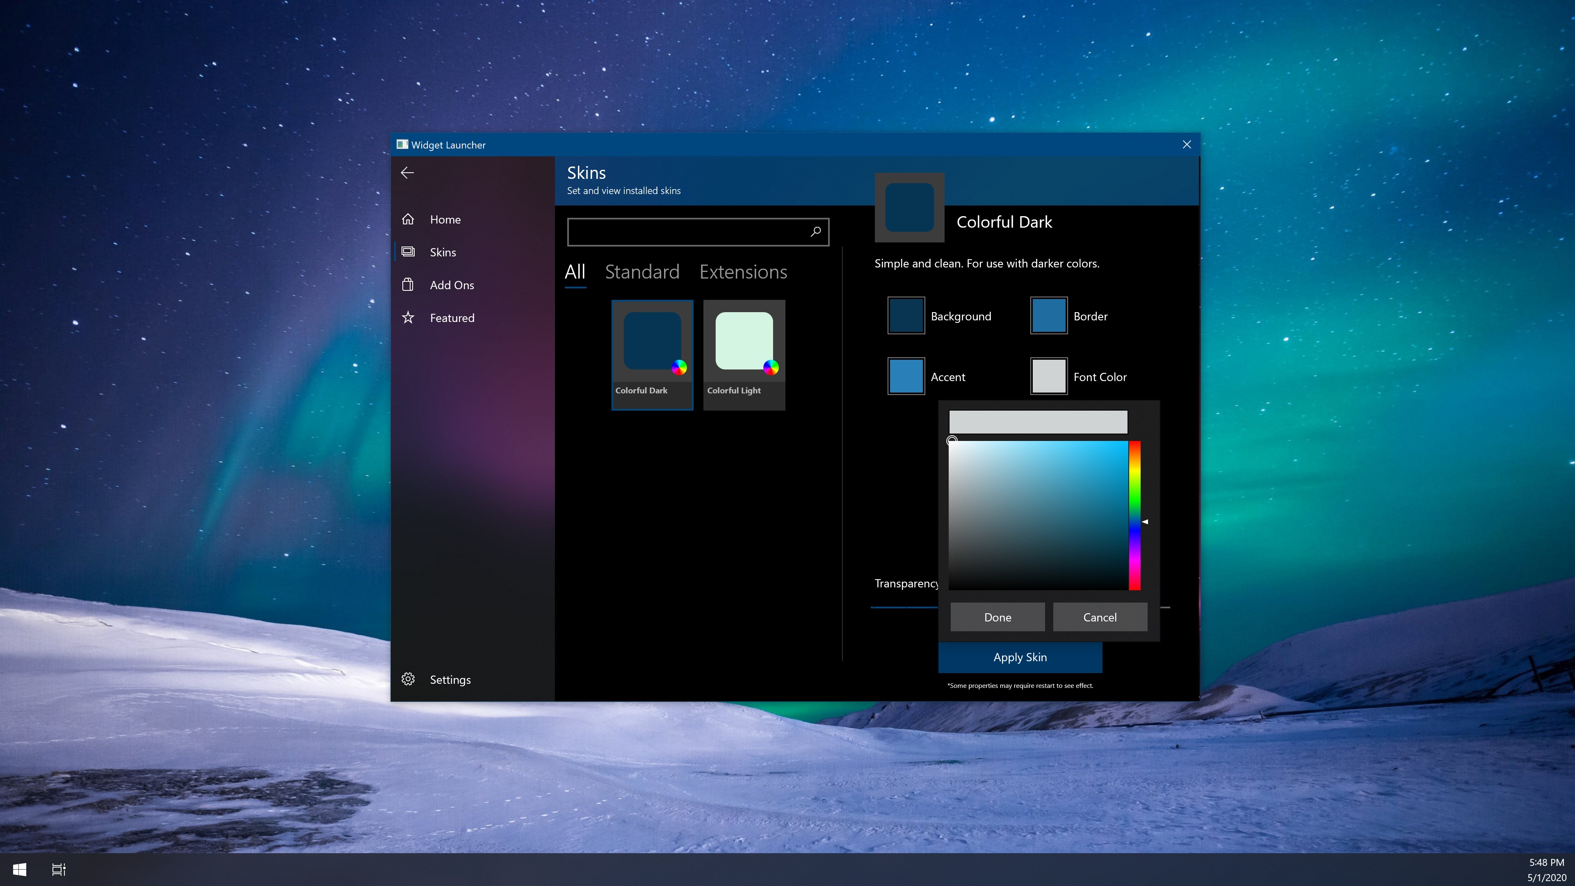Select the All skins tab
This screenshot has width=1575, height=886.
tap(575, 272)
